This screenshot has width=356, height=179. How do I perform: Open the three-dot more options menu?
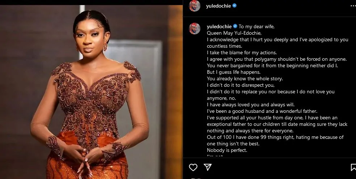[353, 6]
